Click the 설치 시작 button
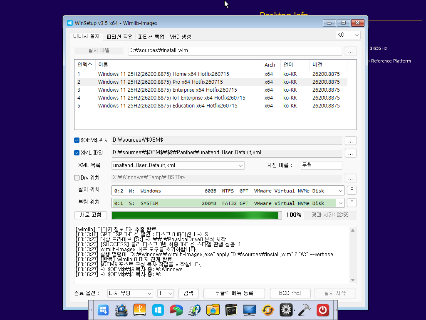This screenshot has height=320, width=426. click(x=335, y=293)
